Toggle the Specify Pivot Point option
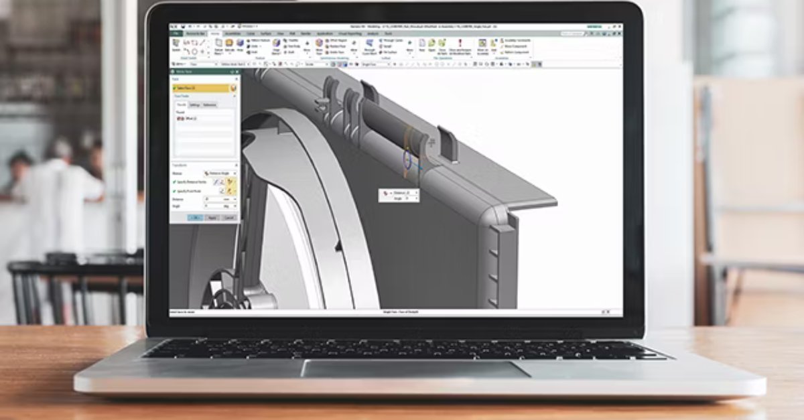The height and width of the screenshot is (420, 804). 174,190
